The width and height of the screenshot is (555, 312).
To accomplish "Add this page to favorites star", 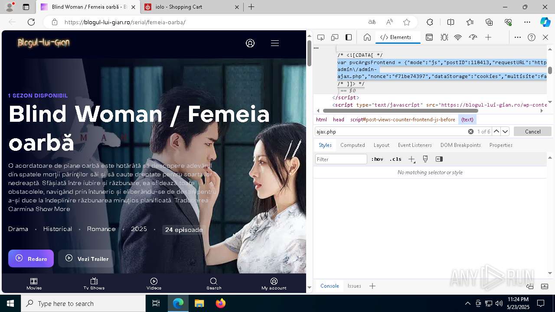I will point(407,22).
